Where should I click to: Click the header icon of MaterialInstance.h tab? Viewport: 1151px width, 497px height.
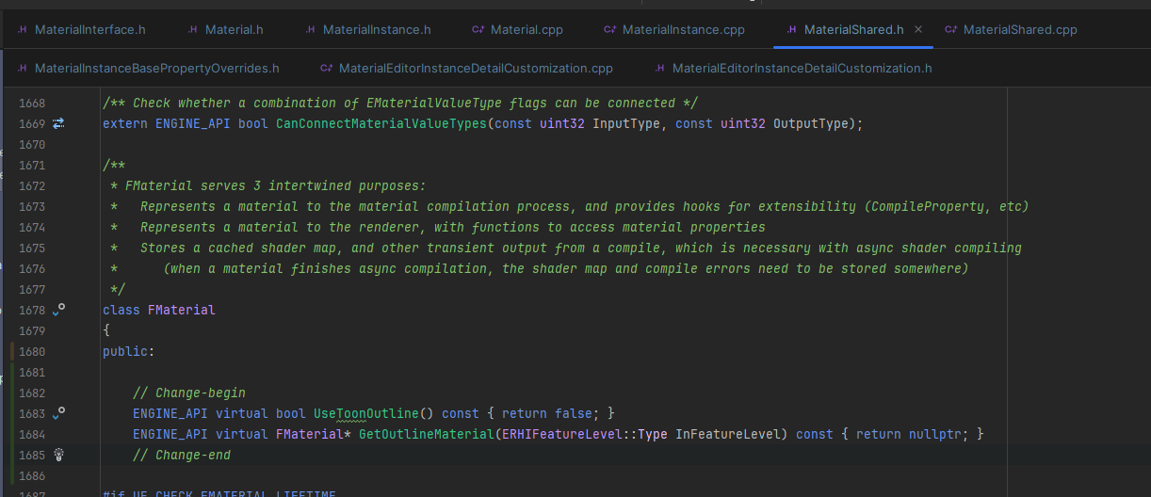310,29
